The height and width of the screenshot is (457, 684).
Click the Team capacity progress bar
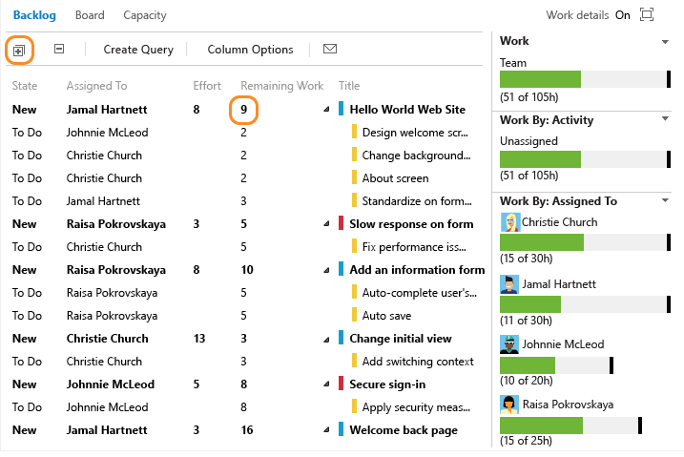[x=585, y=79]
